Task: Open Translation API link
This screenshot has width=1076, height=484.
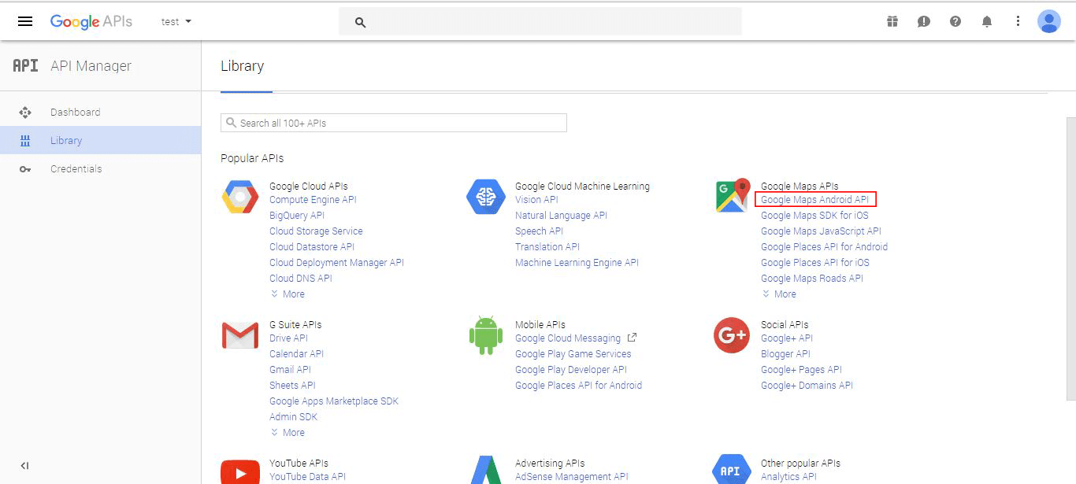Action: [547, 247]
